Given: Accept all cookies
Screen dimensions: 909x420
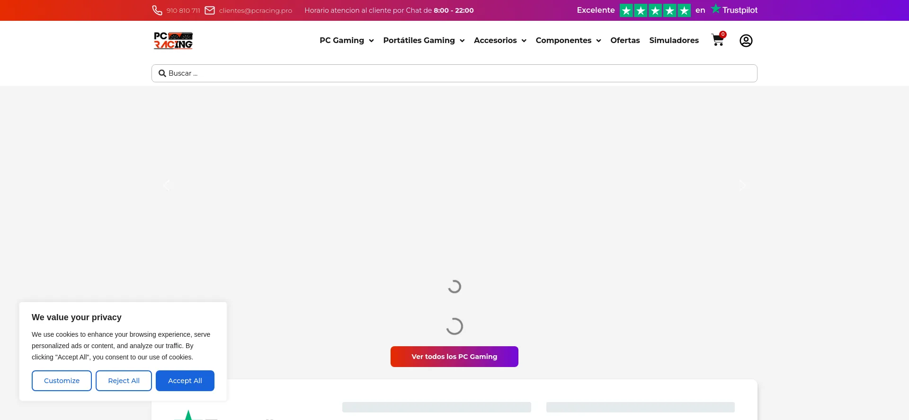Looking at the screenshot, I should coord(185,381).
